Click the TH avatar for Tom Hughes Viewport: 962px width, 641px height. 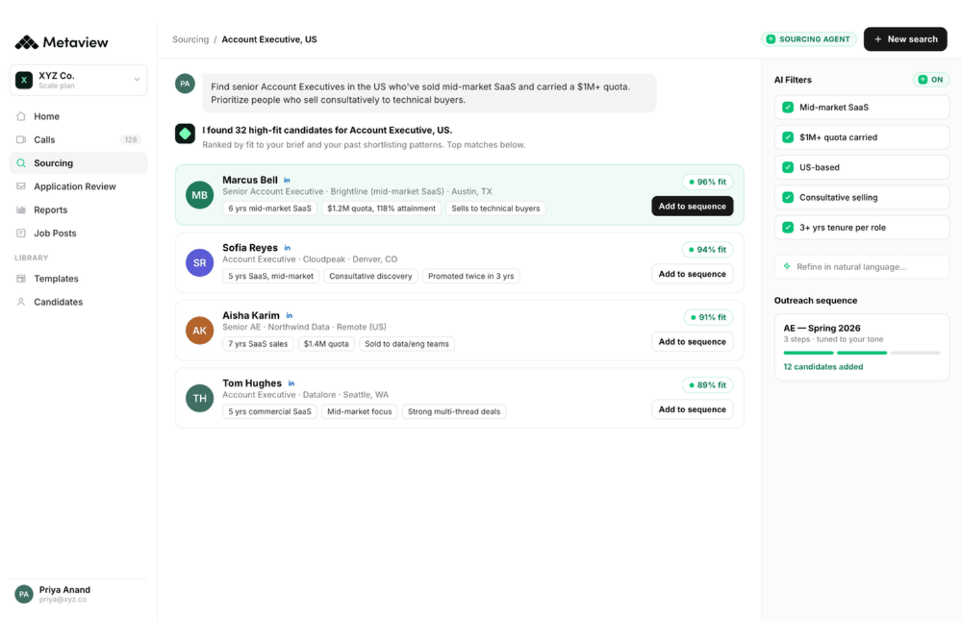[200, 398]
